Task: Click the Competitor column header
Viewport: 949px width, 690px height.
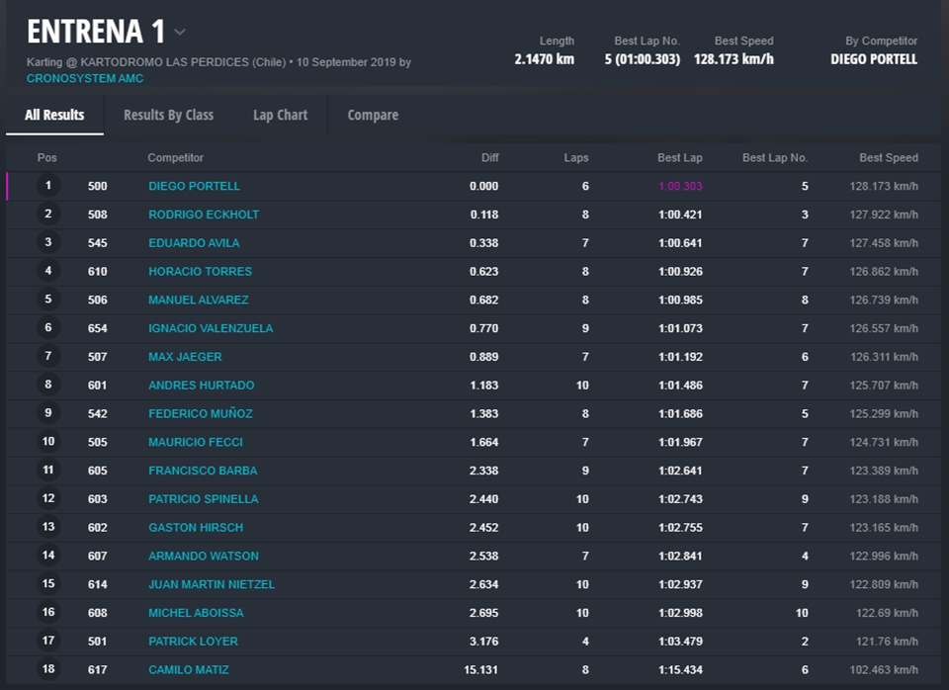Action: 176,158
